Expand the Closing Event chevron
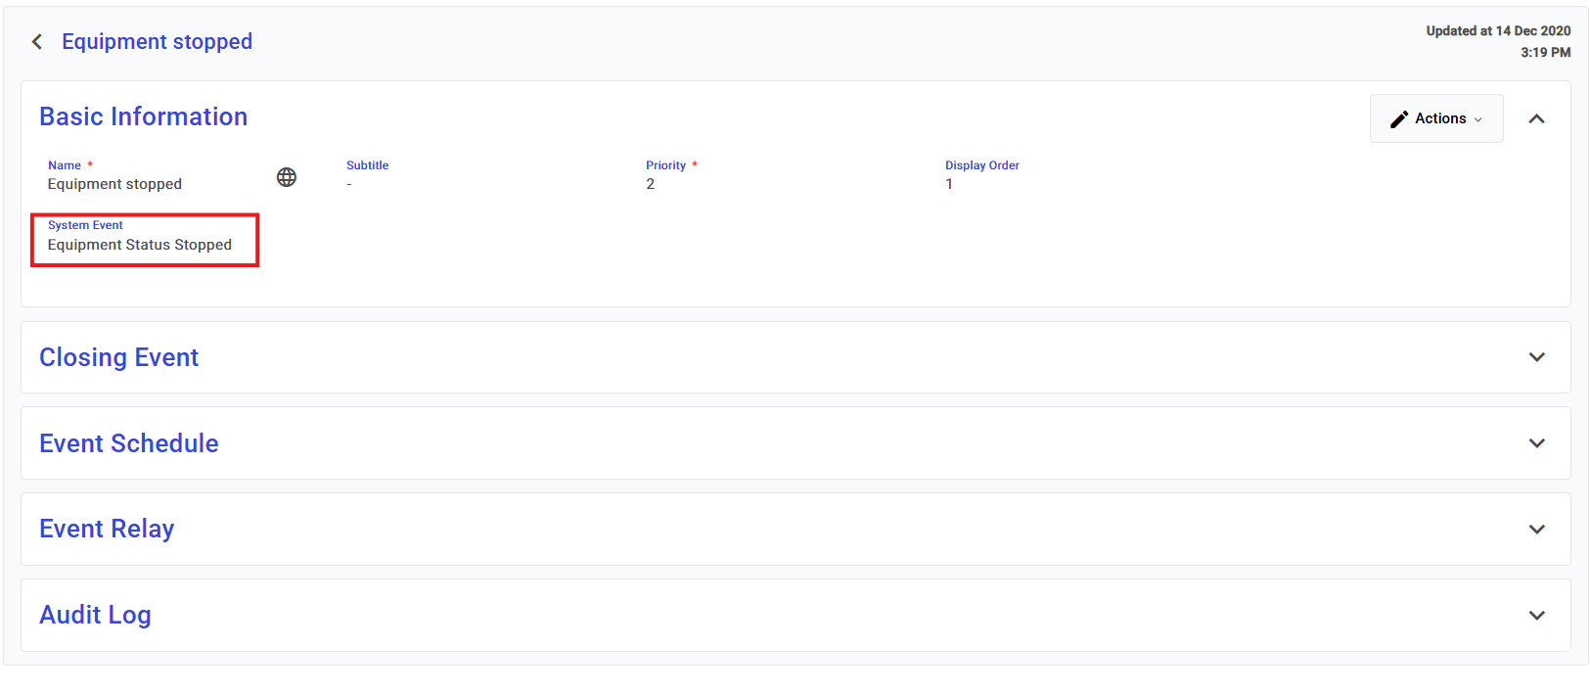Screen dimensions: 1590x694 tap(1536, 357)
